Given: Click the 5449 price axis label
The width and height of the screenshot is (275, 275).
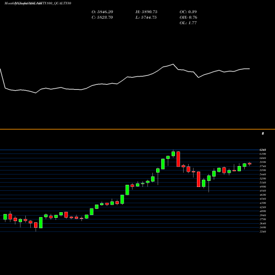Looking at the screenshot, I should [x=263, y=174].
